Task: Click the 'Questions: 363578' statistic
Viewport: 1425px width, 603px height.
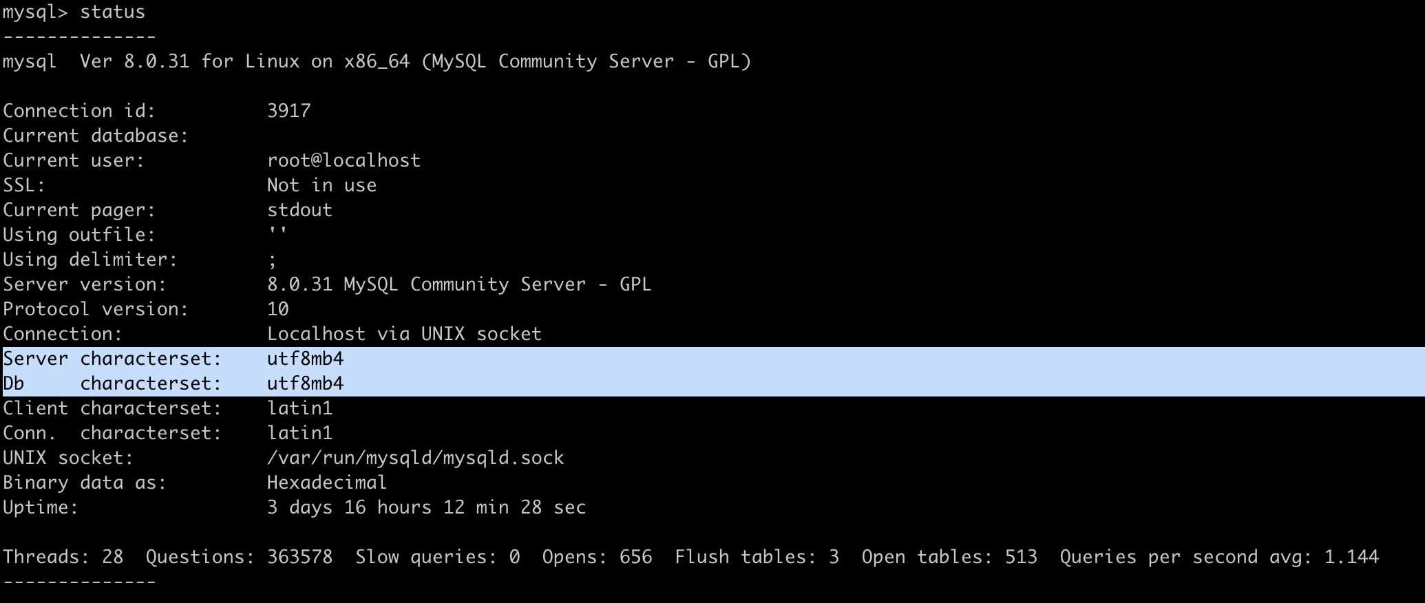Action: [x=239, y=557]
